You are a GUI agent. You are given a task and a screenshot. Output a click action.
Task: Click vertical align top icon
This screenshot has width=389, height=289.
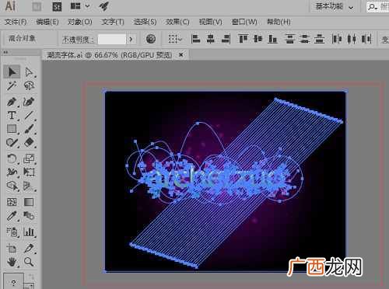[x=244, y=39]
